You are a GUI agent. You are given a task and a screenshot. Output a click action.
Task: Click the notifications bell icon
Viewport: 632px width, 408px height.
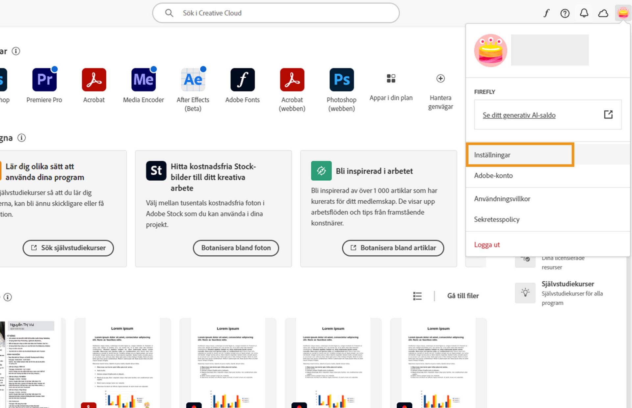coord(584,13)
